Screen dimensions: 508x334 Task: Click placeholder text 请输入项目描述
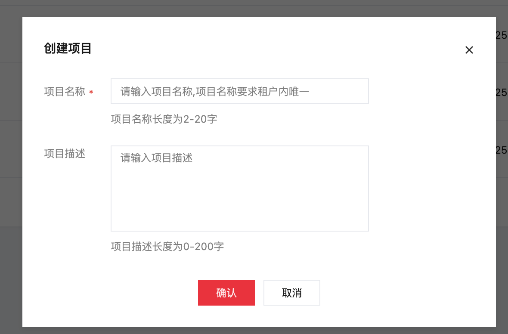pyautogui.click(x=156, y=158)
